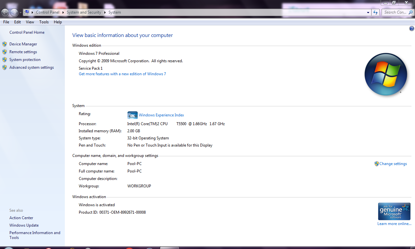
Task: Open Windows Update under See also
Action: tap(24, 225)
